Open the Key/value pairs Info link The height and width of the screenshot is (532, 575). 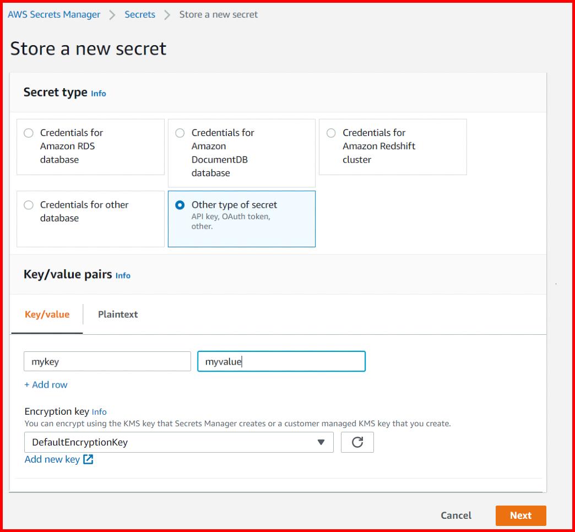122,275
